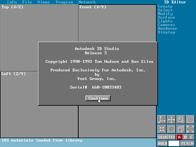
Task: Activate selection set A
Action: (x=179, y=137)
